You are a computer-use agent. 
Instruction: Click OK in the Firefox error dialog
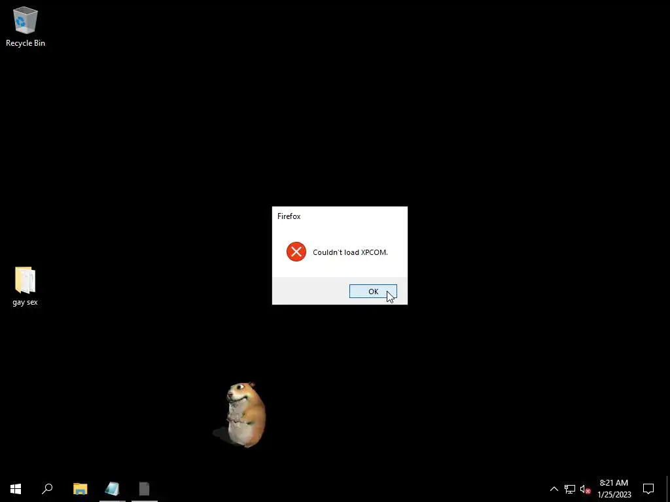(x=373, y=292)
